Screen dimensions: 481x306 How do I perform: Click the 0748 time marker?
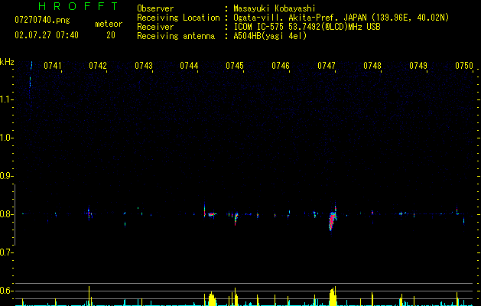pos(372,66)
